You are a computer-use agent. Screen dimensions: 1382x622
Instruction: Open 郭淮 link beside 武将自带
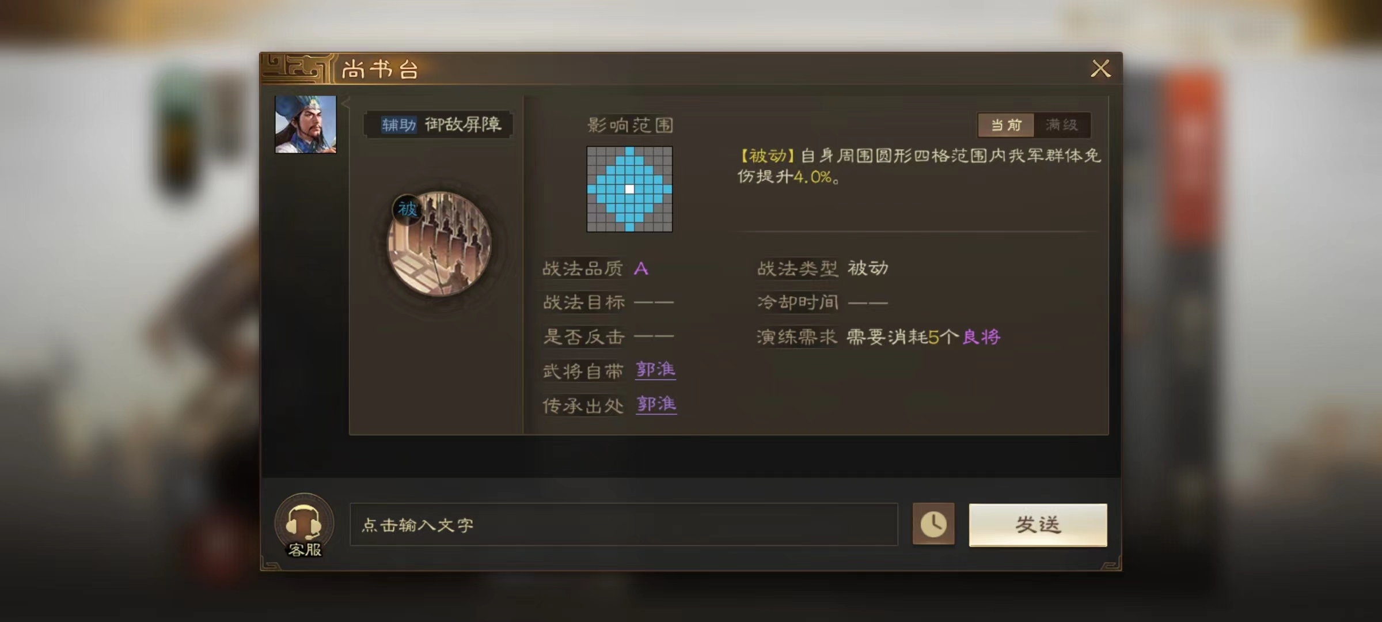655,370
